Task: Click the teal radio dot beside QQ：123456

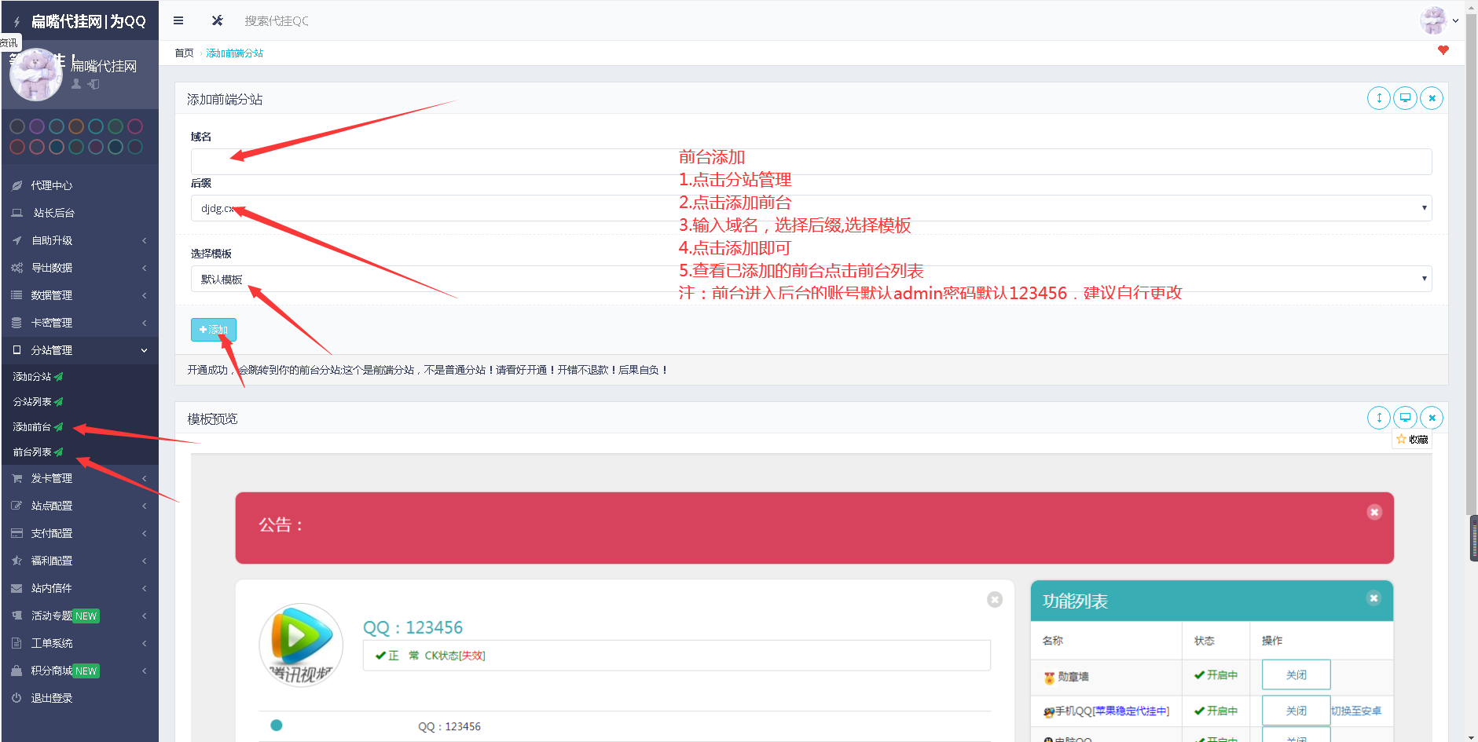Action: (x=277, y=726)
